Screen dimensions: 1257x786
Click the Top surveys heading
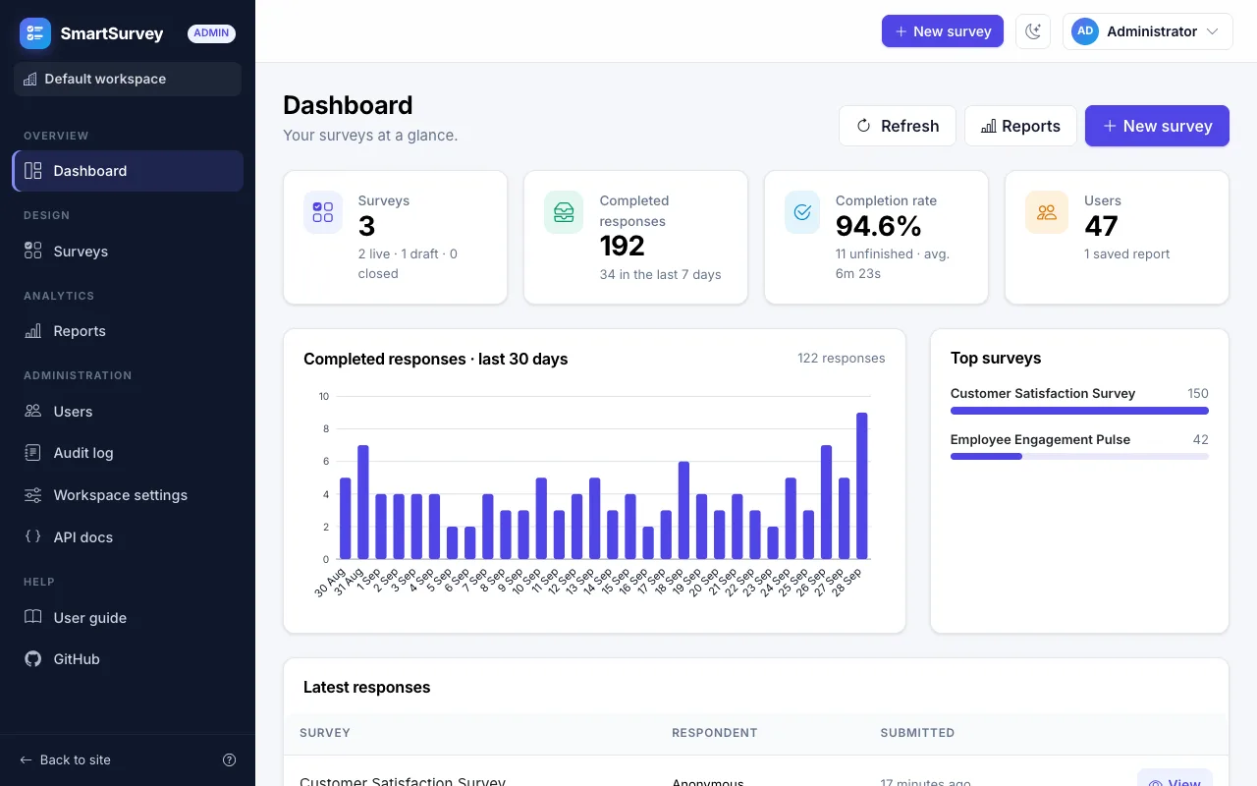tap(996, 359)
